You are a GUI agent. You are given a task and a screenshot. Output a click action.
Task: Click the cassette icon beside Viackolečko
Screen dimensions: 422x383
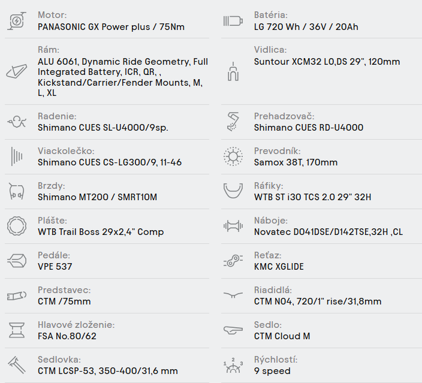pyautogui.click(x=16, y=156)
